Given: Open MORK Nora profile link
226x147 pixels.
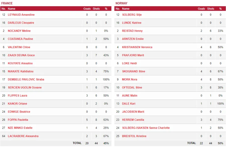Looking at the screenshot, I should click(x=130, y=80).
